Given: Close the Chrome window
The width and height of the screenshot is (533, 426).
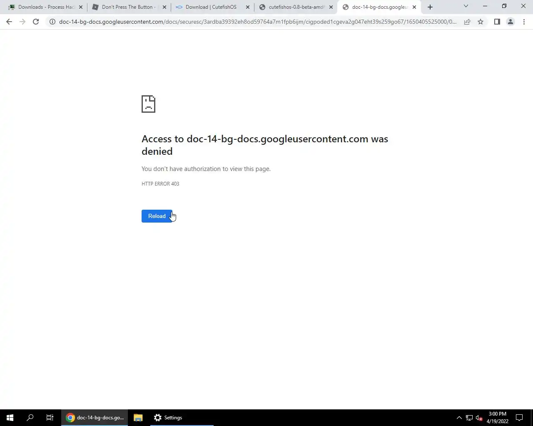Looking at the screenshot, I should click(x=523, y=6).
